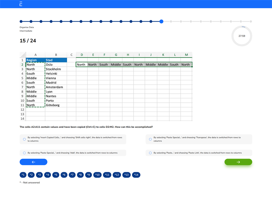Click the green next arrow button

[x=238, y=162]
